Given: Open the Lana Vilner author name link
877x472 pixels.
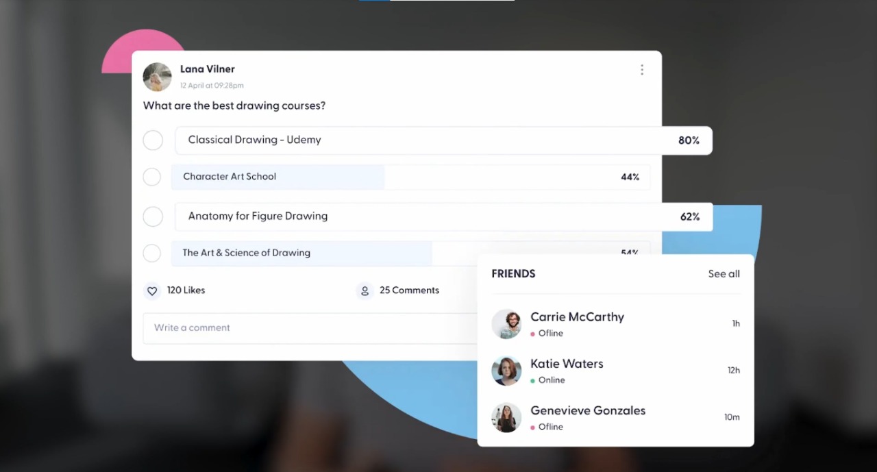Looking at the screenshot, I should (207, 69).
